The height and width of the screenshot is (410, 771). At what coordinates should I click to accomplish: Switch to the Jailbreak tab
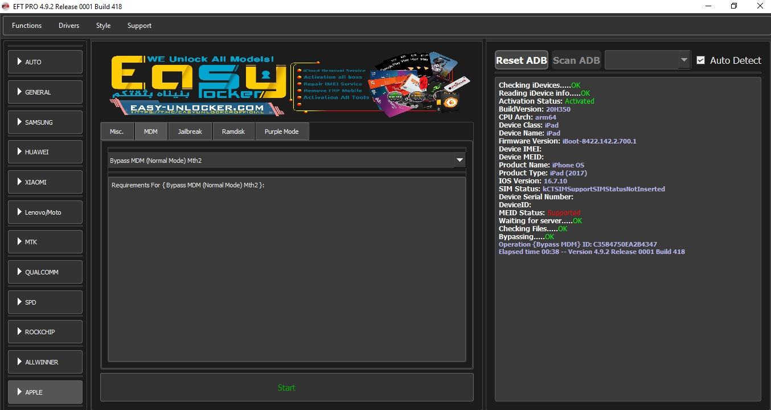click(x=190, y=132)
